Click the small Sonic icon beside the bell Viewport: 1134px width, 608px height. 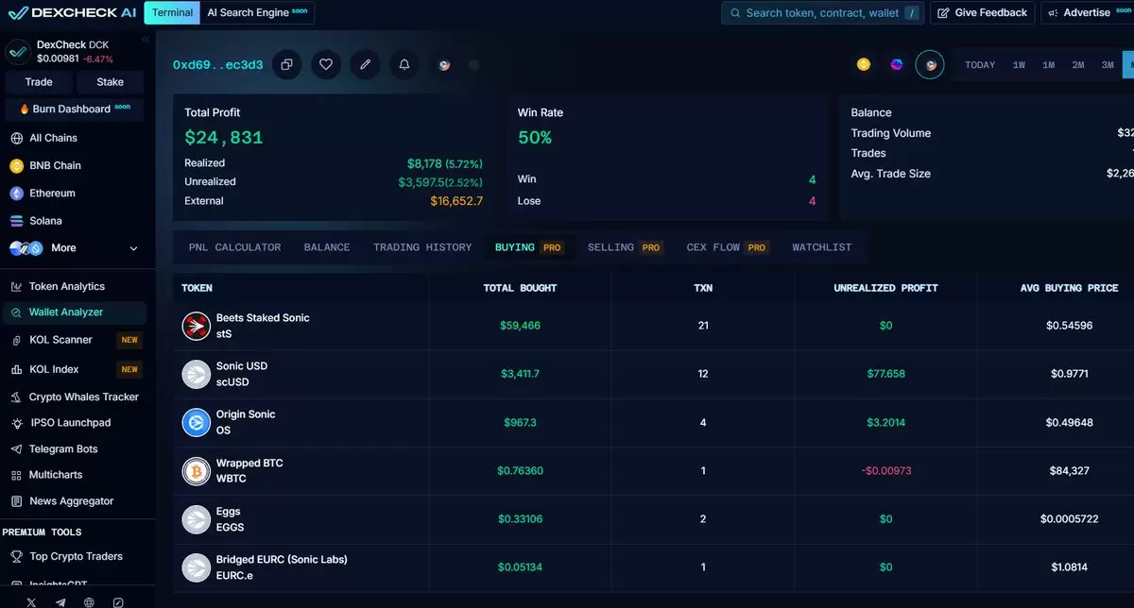click(444, 65)
